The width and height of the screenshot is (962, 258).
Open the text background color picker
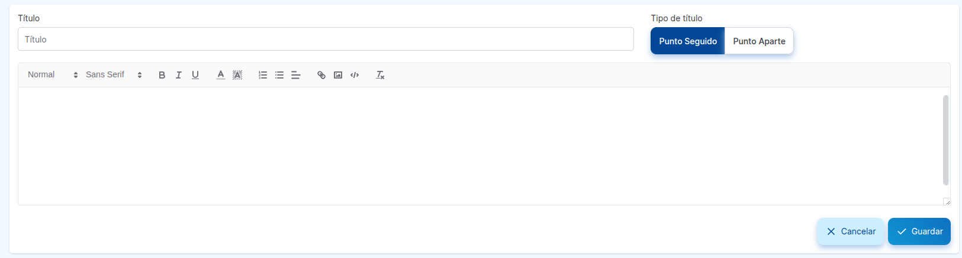237,75
